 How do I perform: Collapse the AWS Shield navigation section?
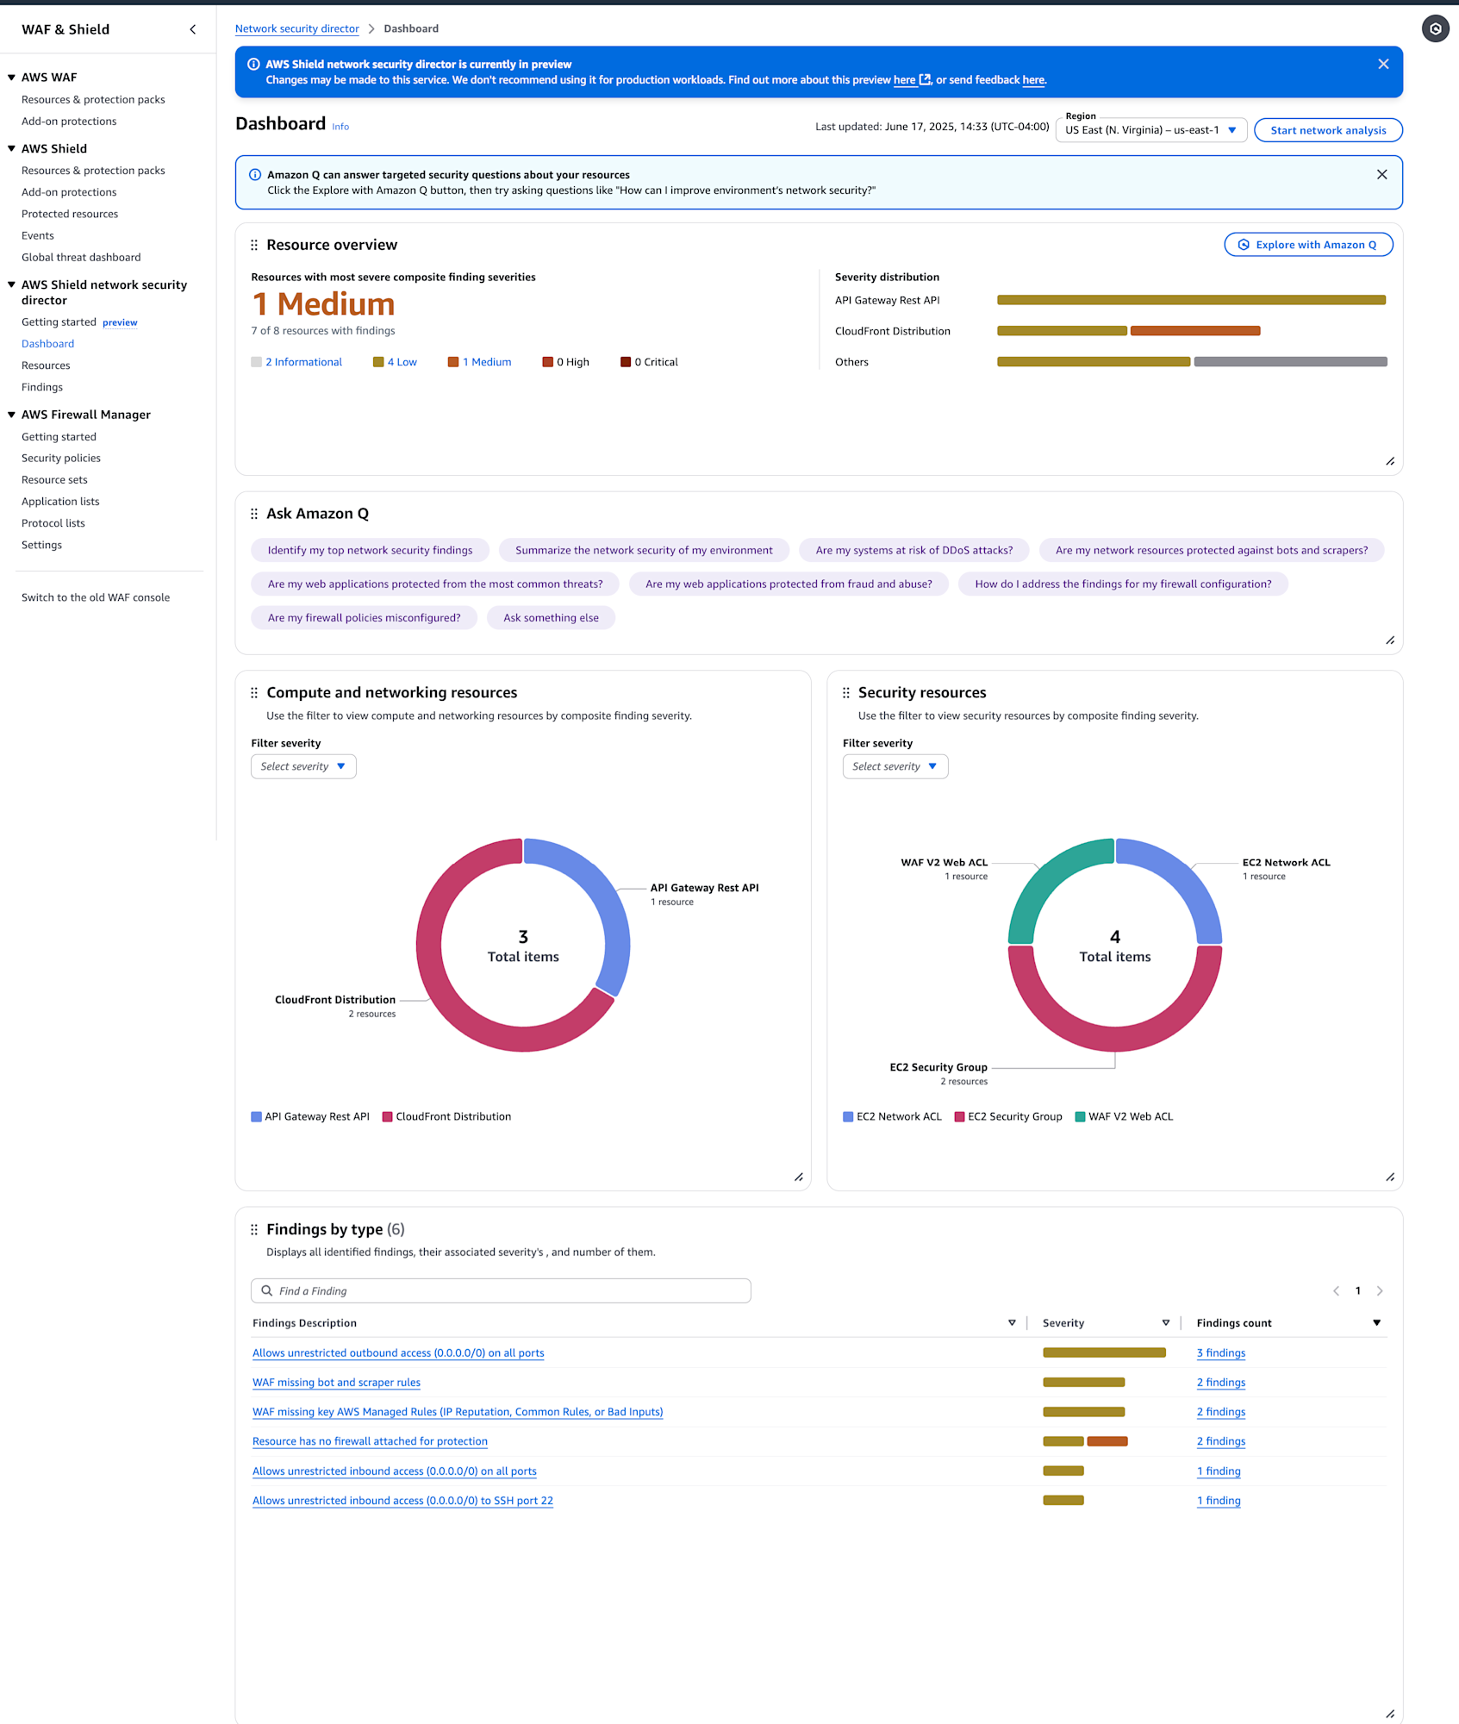[11, 148]
